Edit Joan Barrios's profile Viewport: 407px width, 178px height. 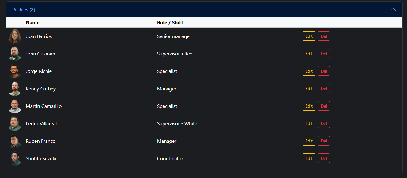309,36
